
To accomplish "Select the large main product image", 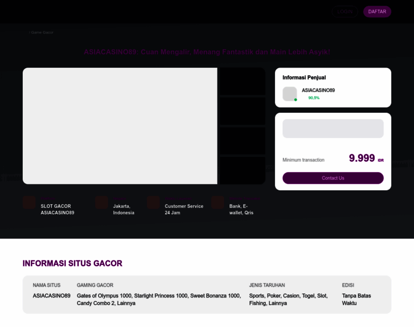I will click(x=120, y=126).
